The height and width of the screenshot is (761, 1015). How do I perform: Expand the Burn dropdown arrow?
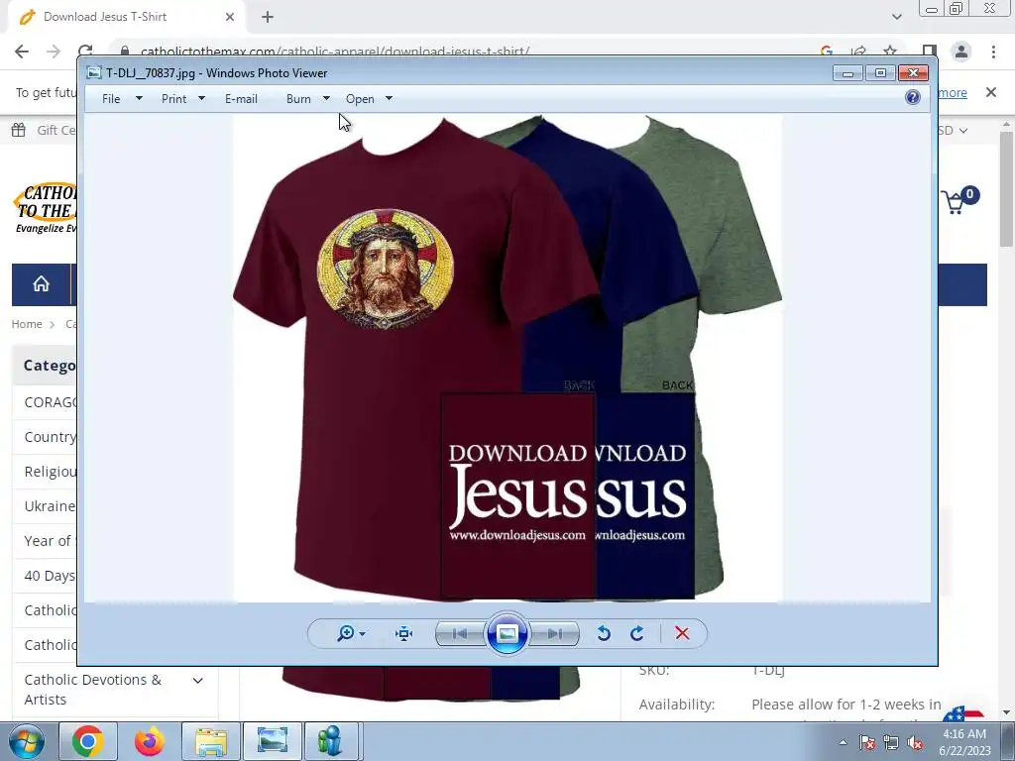[x=326, y=98]
